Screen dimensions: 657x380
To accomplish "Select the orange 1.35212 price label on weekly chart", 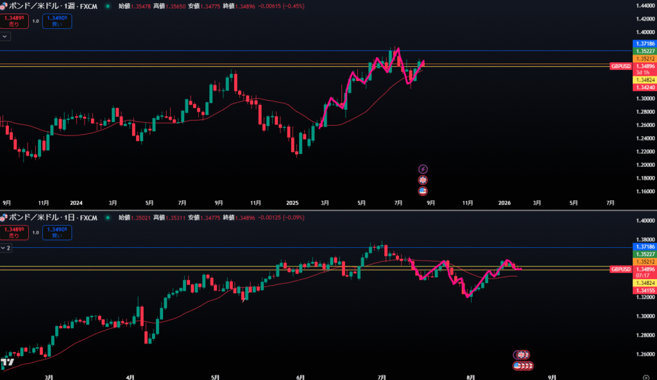I will pos(644,58).
